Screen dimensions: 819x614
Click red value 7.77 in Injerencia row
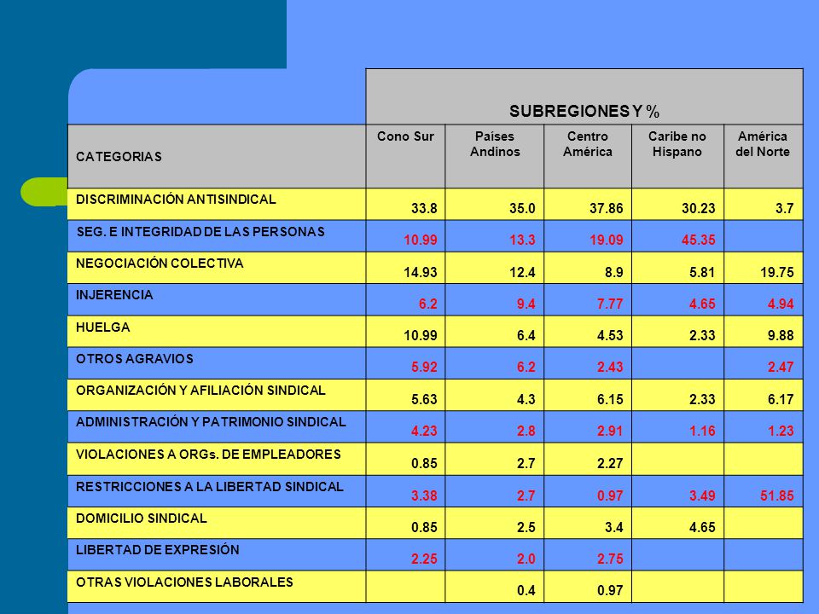click(610, 304)
